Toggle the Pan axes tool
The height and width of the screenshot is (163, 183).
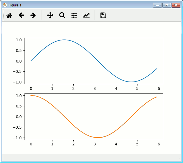pos(50,15)
